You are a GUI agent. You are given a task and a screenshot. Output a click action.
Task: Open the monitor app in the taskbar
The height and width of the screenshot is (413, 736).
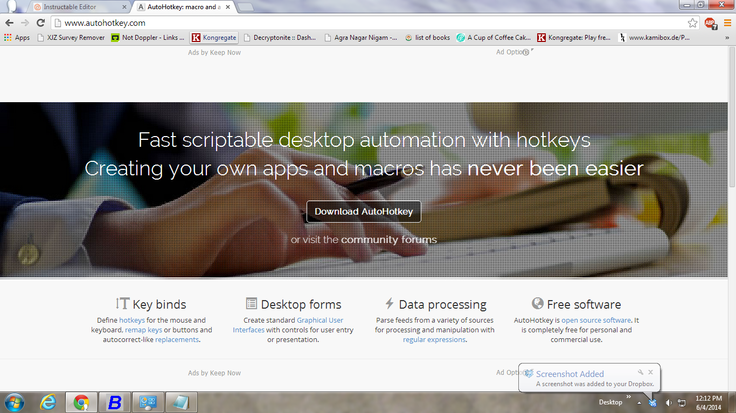coord(148,402)
